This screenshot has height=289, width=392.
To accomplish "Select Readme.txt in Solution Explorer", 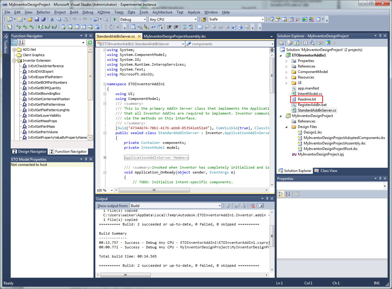I will click(x=307, y=99).
